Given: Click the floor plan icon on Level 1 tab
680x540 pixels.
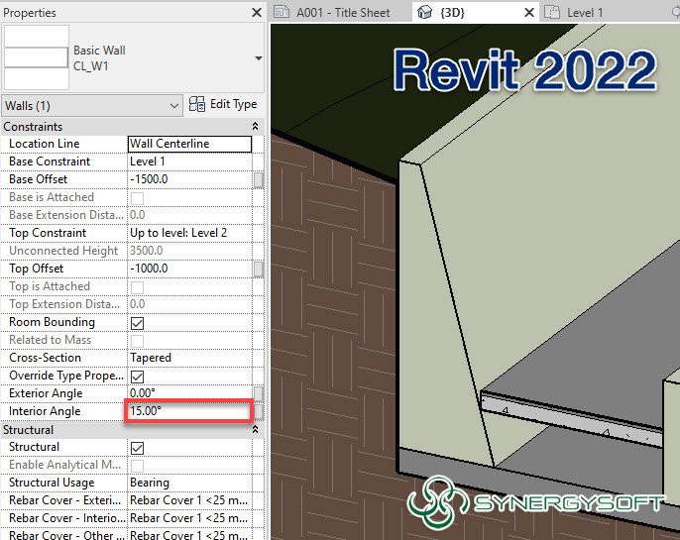Looking at the screenshot, I should 552,12.
